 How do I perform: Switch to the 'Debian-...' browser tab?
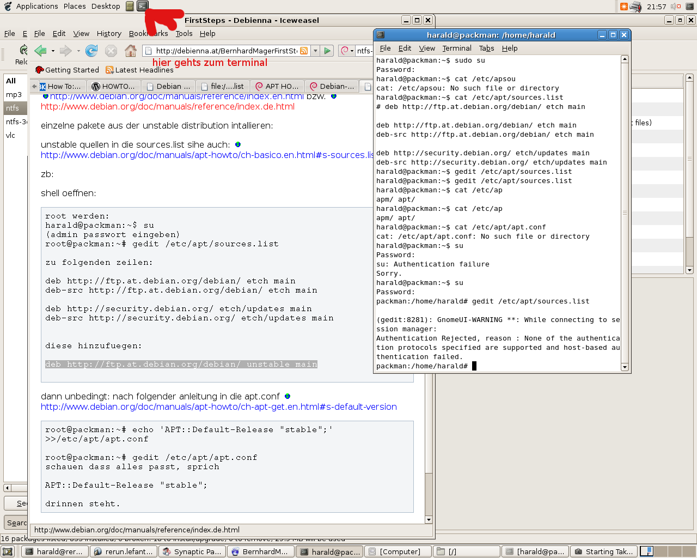coord(332,86)
